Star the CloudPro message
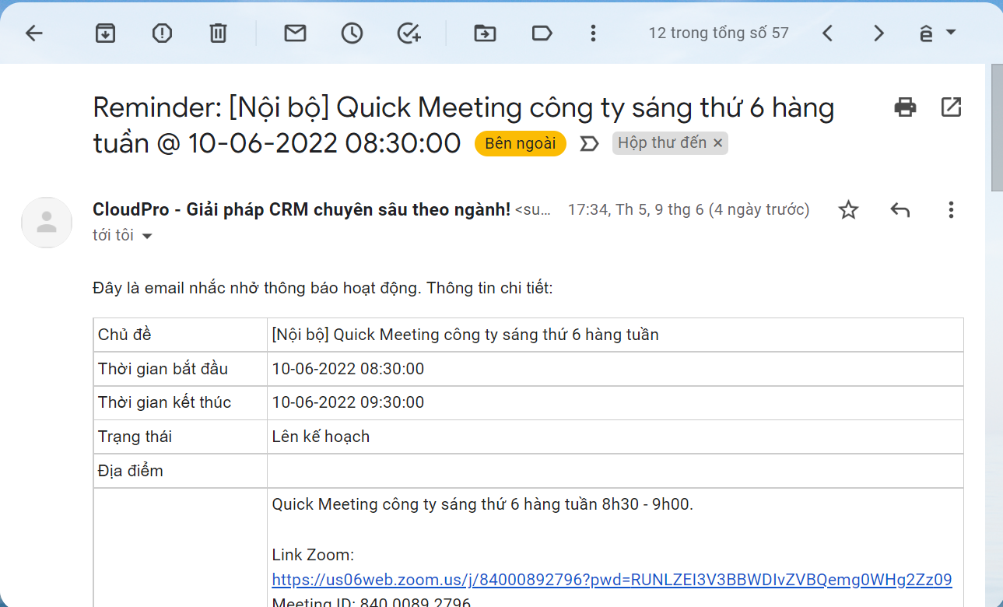This screenshot has height=607, width=1003. (848, 209)
